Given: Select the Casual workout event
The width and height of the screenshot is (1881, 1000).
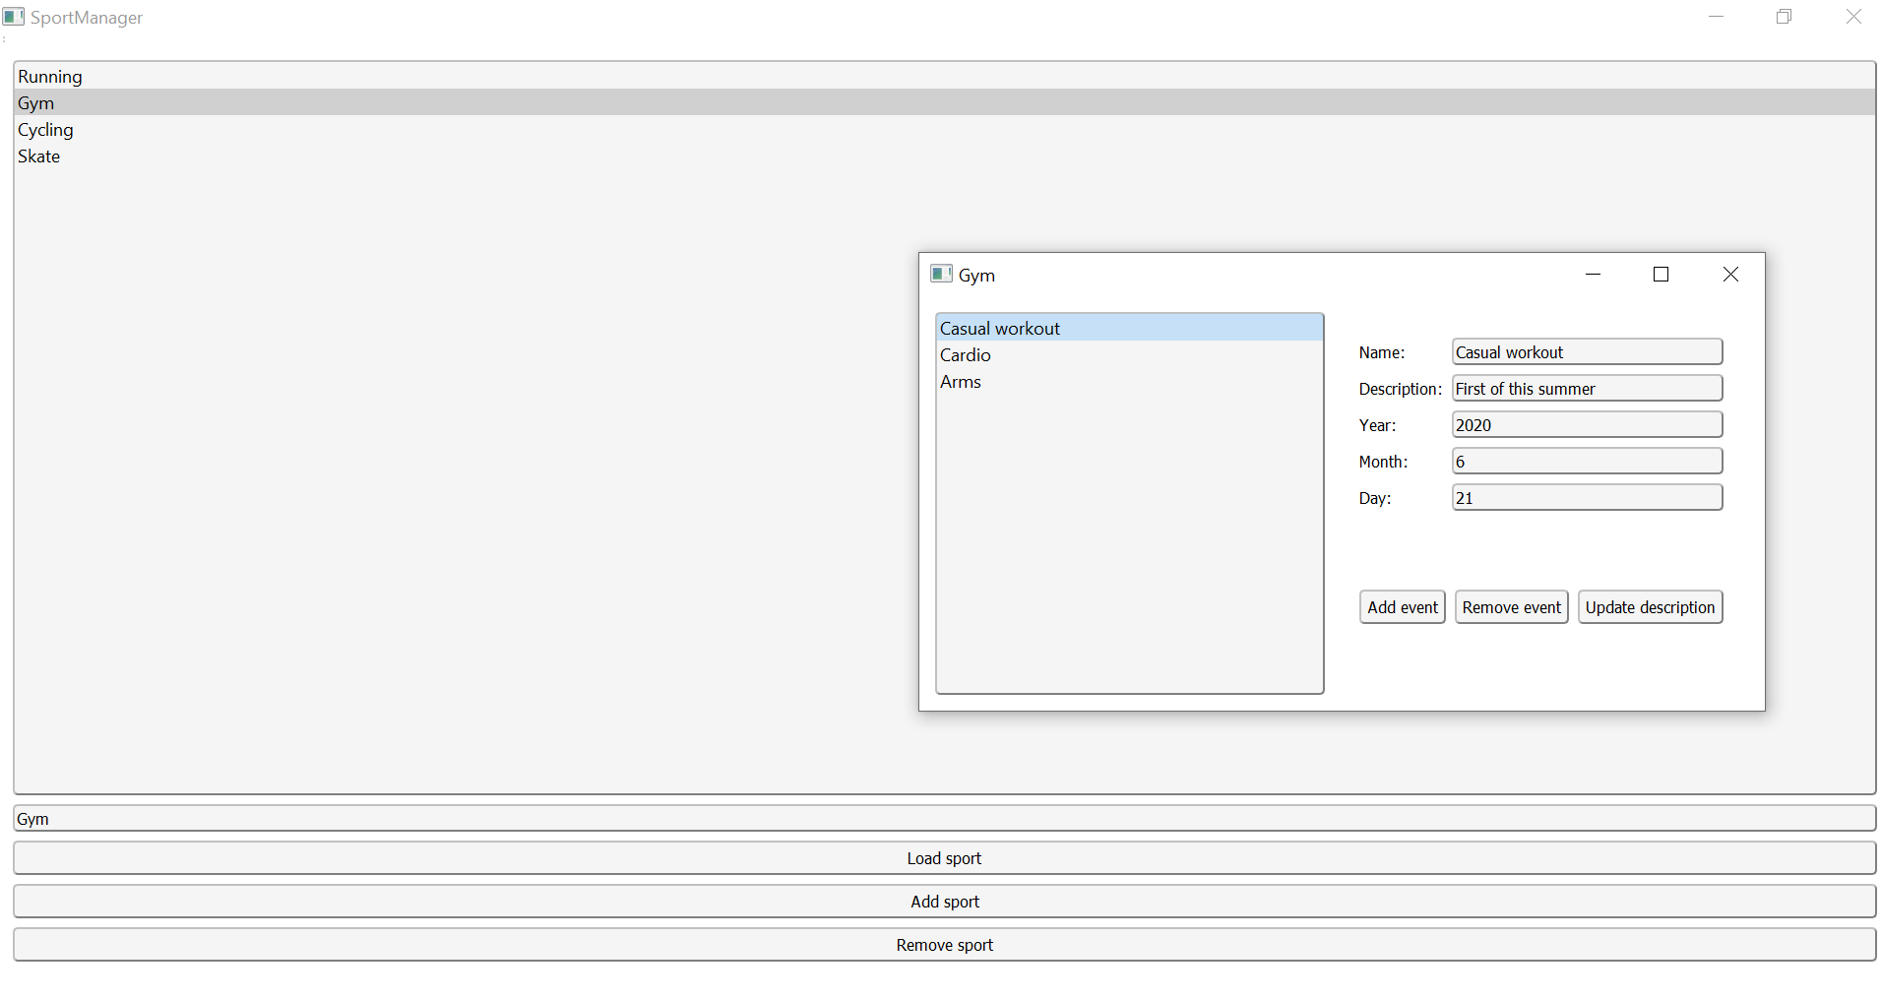Looking at the screenshot, I should point(1000,328).
